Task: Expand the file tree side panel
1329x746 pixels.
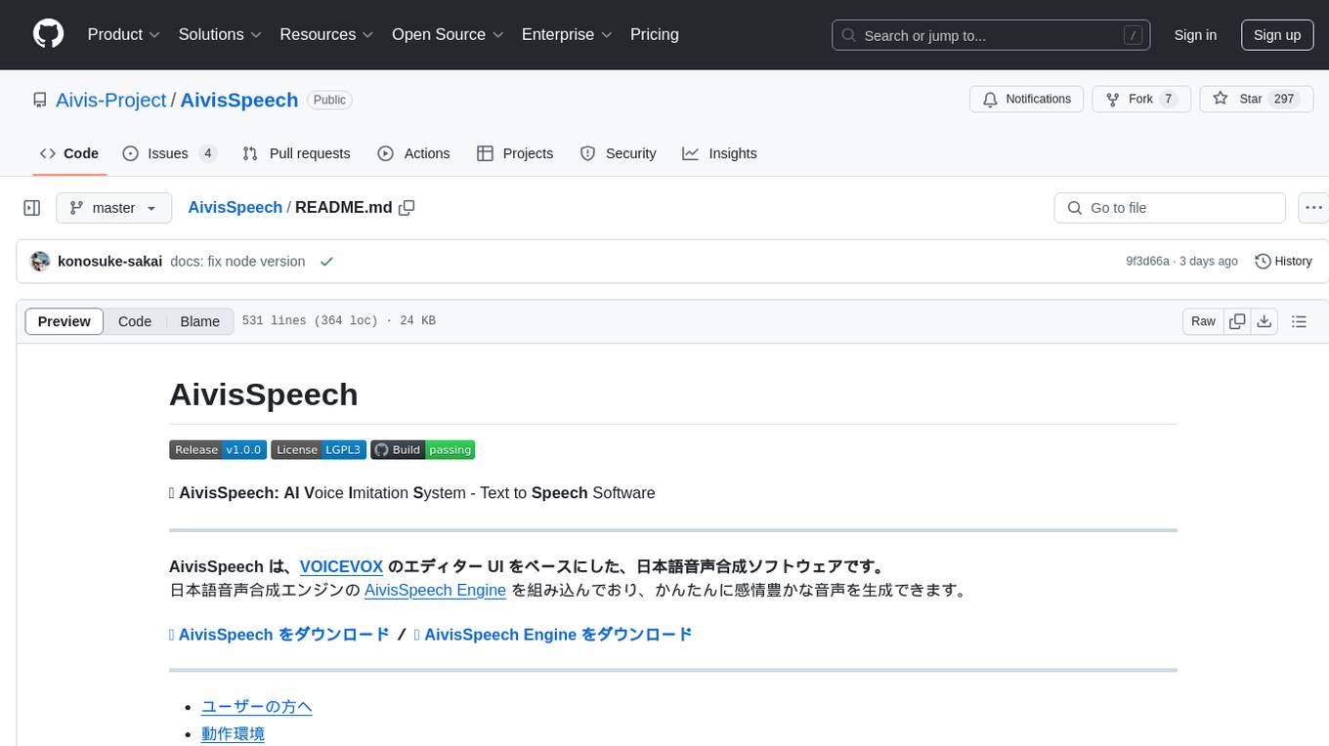Action: click(x=32, y=208)
